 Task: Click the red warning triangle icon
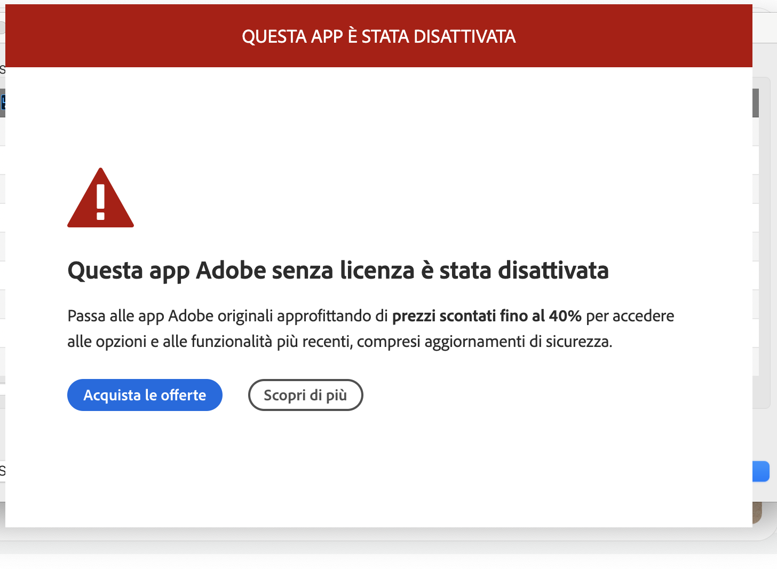coord(100,198)
